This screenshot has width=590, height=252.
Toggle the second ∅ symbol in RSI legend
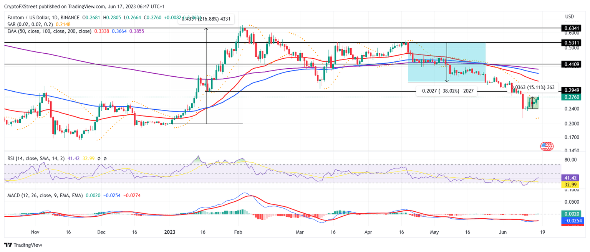104,158
